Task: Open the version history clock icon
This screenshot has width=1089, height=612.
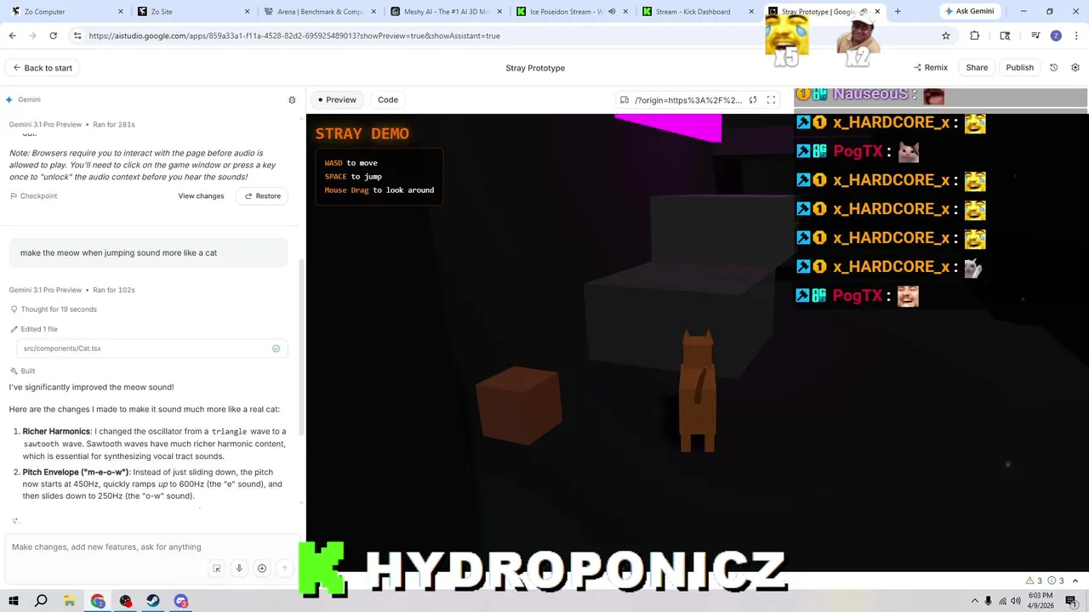Action: click(x=1053, y=68)
